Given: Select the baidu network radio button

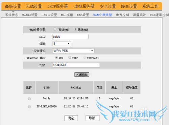Looking at the screenshot, I should [x=29, y=99].
